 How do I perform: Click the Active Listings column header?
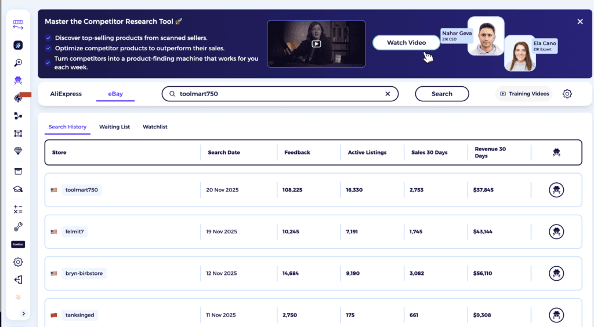coord(367,152)
